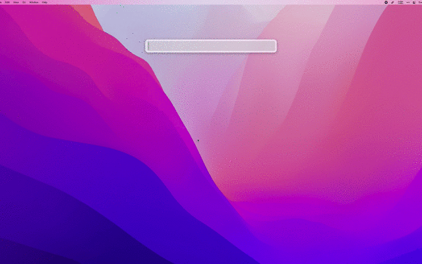The width and height of the screenshot is (422, 264).
Task: Click the empty menu bar space after Help
Action: click(x=198, y=2)
